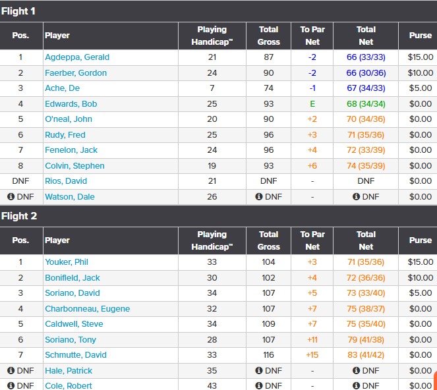Viewport: 437px width, 390px height.
Task: Open Youker, Phil player profile
Action: pyautogui.click(x=67, y=262)
